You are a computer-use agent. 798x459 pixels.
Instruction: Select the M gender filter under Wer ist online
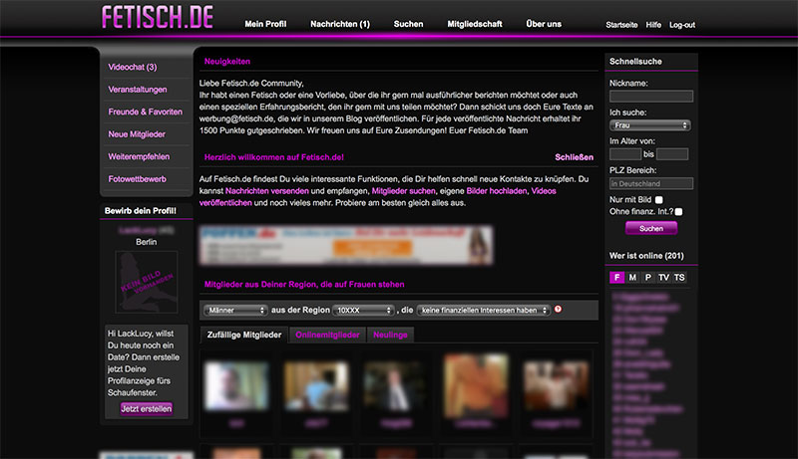pyautogui.click(x=632, y=277)
